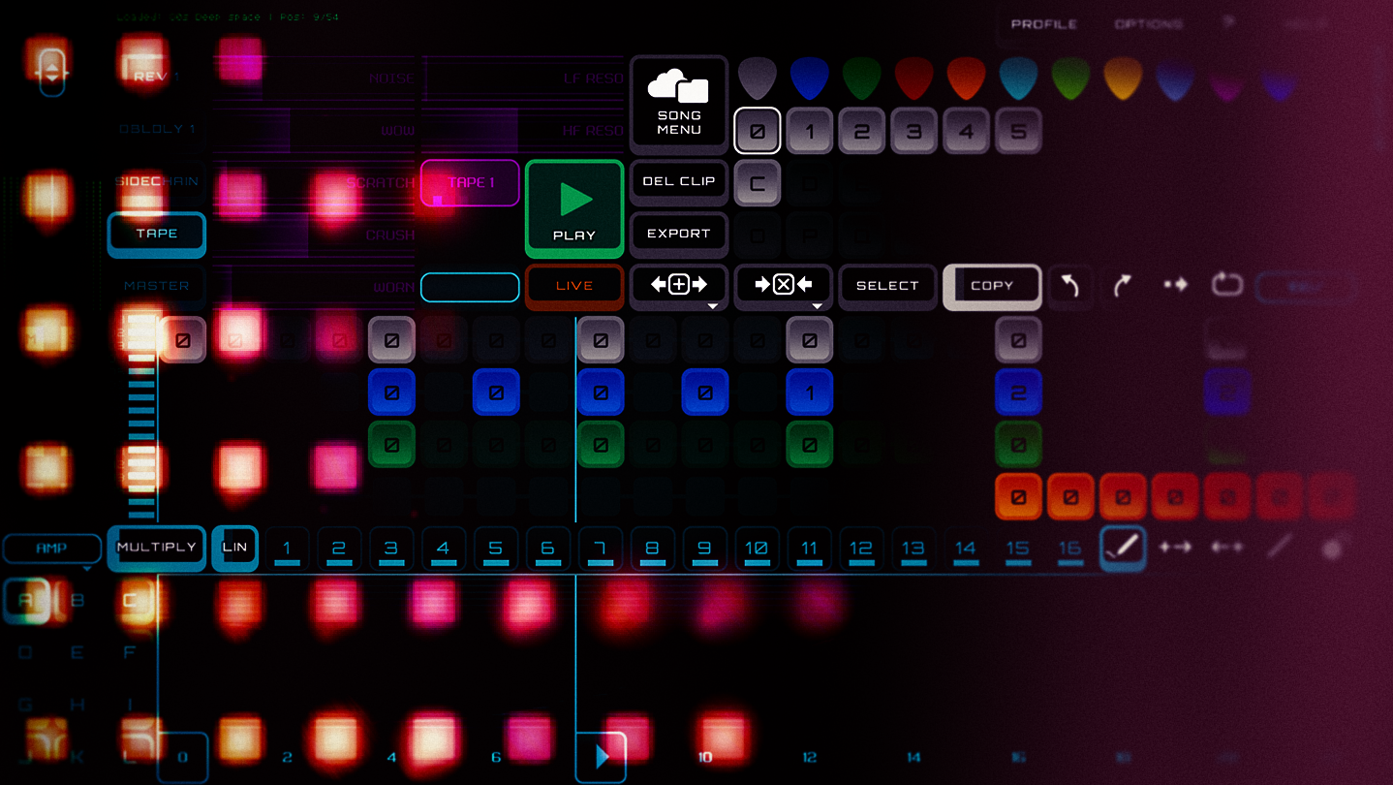
Task: Expand the remove-space dropdown arrow
Action: [817, 306]
